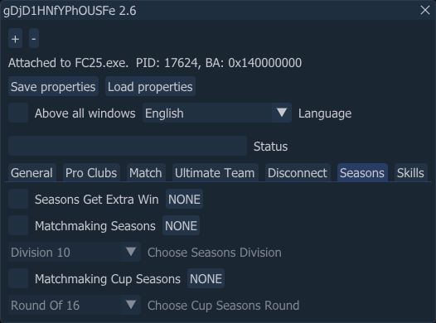Enable the Matchmaking Seasons checkbox

coord(18,225)
